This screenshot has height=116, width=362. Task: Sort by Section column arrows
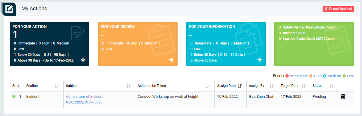pos(57,86)
